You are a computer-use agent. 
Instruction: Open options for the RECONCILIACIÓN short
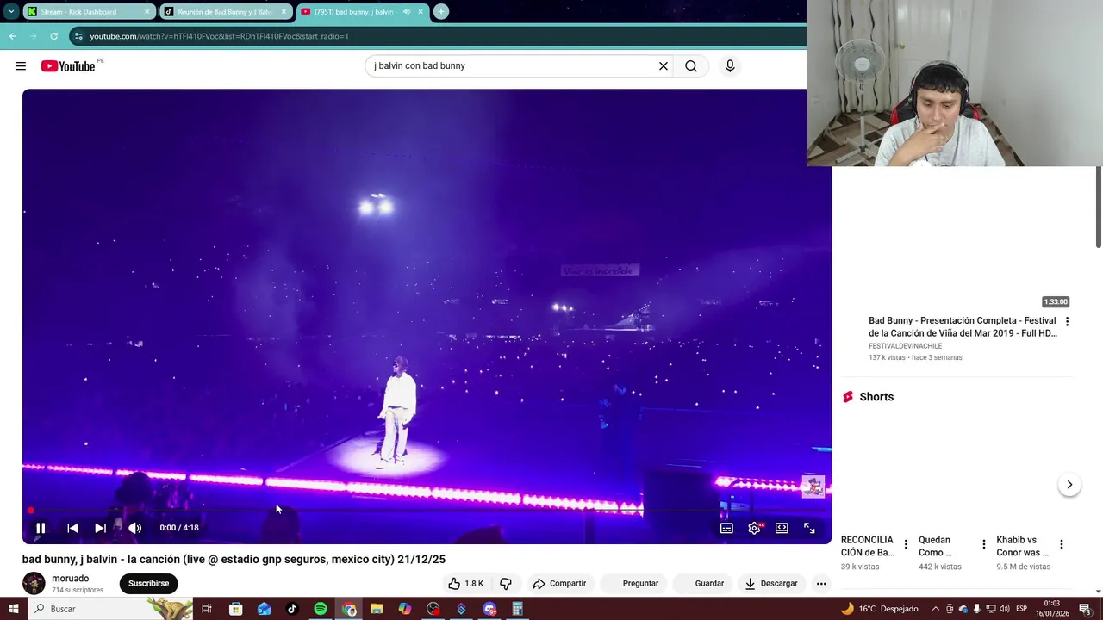[906, 544]
